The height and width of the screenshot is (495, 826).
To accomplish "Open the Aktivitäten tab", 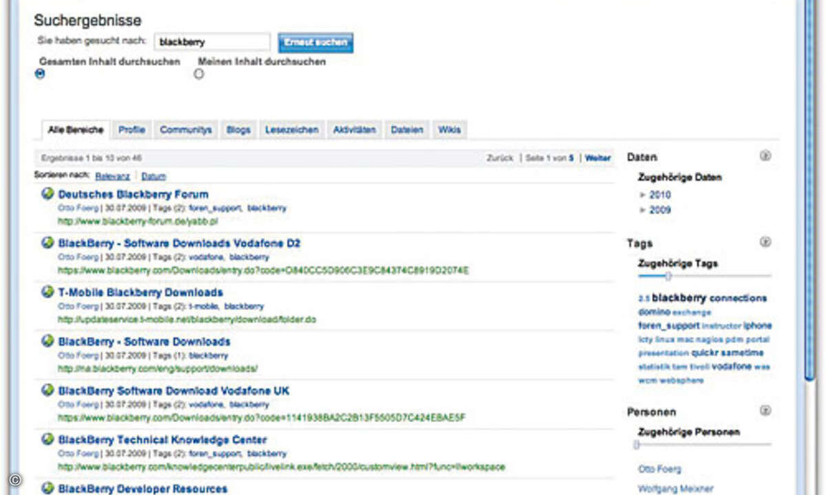I will point(354,129).
